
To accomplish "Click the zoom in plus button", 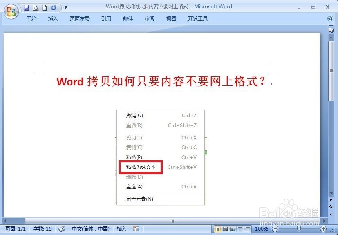I will [323, 229].
